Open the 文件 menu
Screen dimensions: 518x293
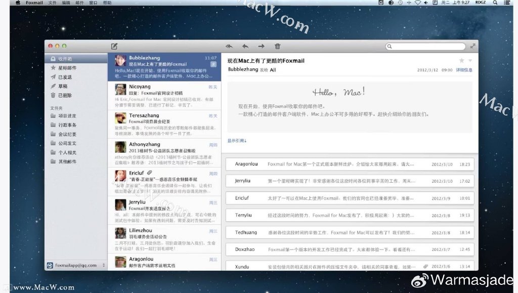(x=52, y=3)
